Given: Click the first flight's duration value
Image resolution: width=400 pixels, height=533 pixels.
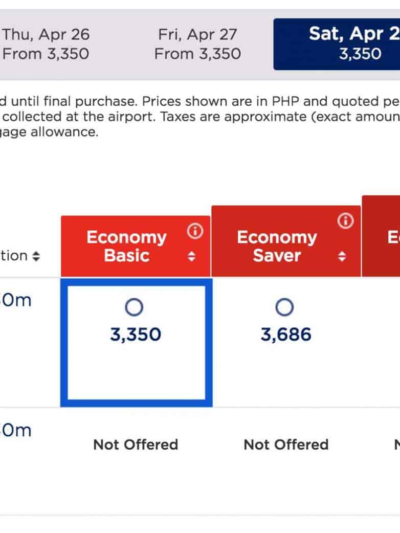Looking at the screenshot, I should tap(16, 300).
